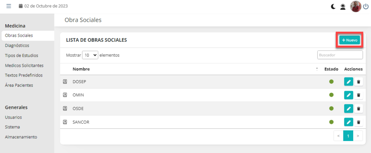Image resolution: width=371 pixels, height=153 pixels.
Task: Click the Nuevo button
Action: tap(350, 40)
